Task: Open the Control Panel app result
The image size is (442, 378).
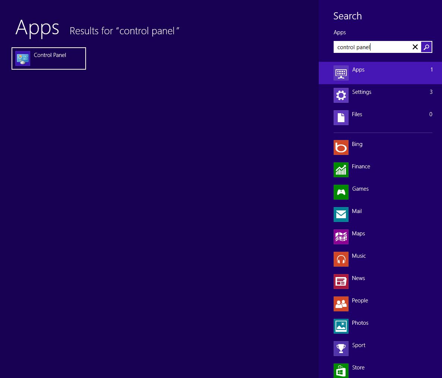Action: 49,58
